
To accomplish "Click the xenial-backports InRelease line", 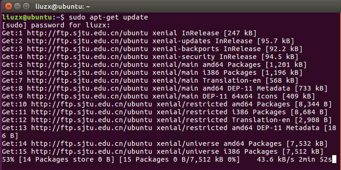I will click(152, 49).
